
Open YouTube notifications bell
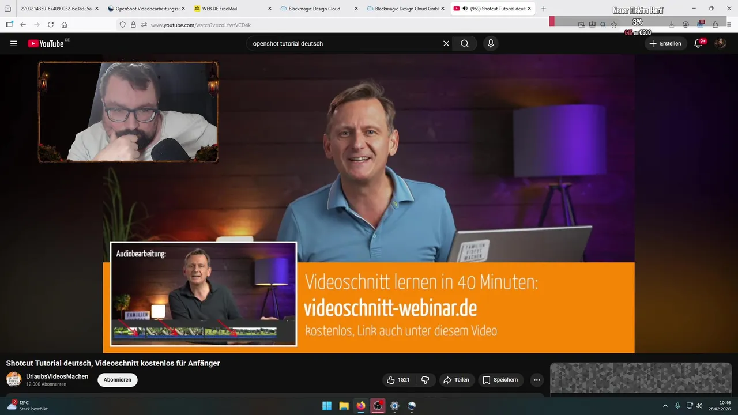[x=698, y=43]
